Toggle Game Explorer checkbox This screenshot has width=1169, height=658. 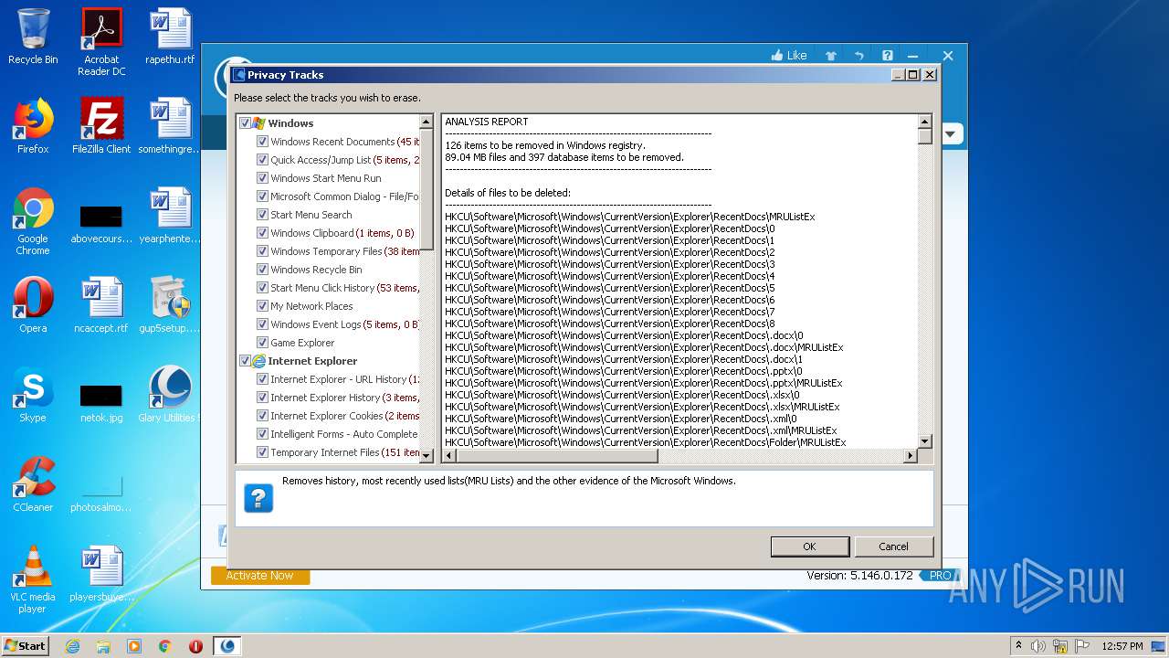pos(262,343)
